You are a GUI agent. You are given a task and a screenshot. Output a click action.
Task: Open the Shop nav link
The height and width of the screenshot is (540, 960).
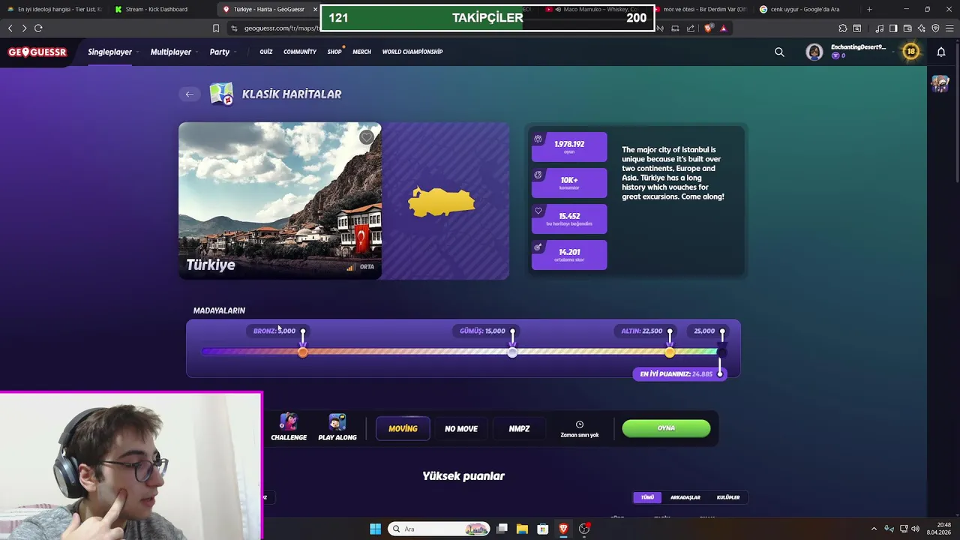coord(334,52)
